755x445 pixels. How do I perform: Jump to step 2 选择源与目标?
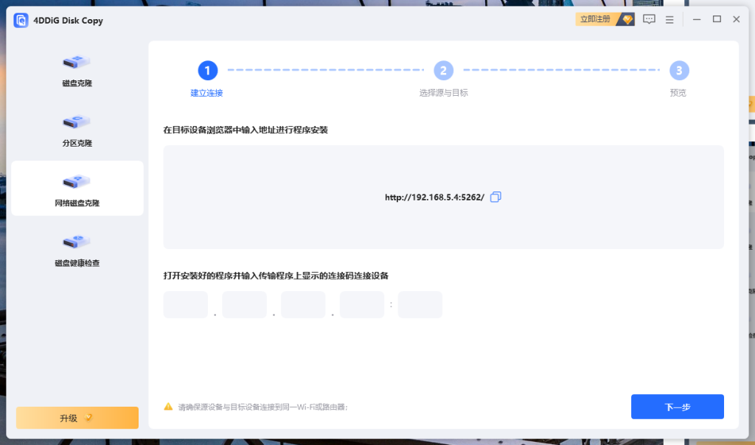tap(443, 71)
